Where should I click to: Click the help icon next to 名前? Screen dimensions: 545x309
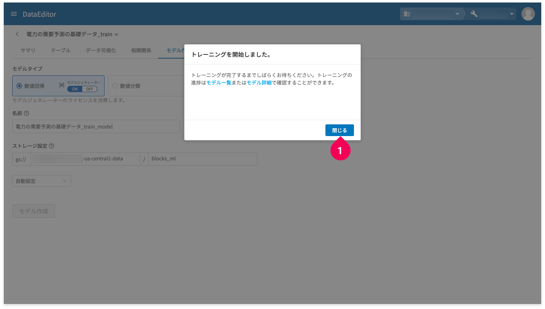tap(26, 113)
